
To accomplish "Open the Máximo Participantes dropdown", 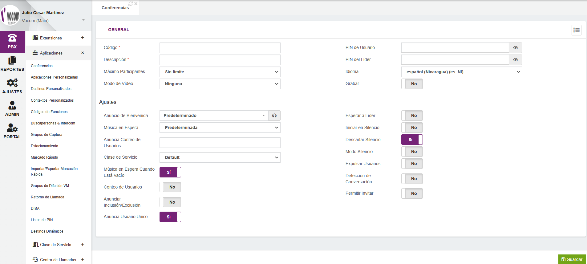I will pyautogui.click(x=220, y=72).
